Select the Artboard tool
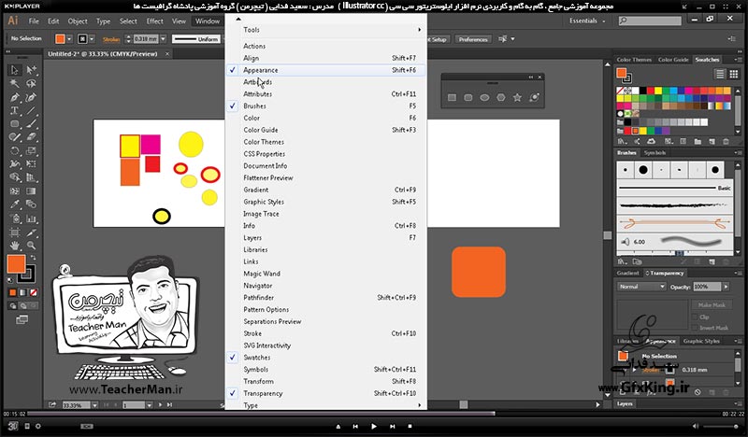The image size is (748, 437). 15,233
